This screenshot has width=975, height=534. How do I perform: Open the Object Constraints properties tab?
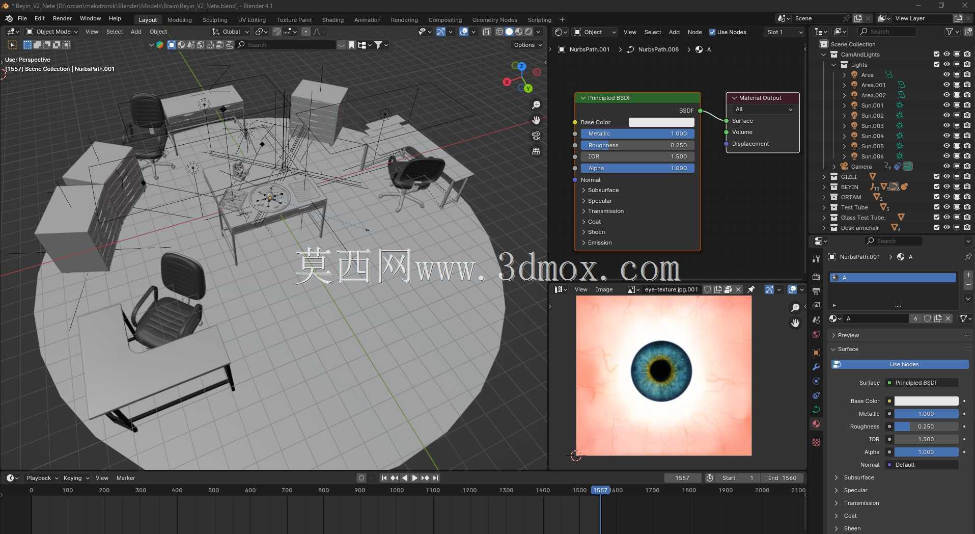coord(816,395)
